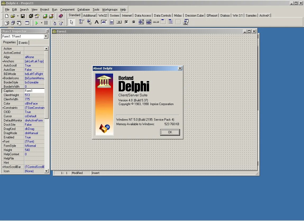Image resolution: width=304 pixels, height=221 pixels.
Task: Click the New file toolbar icon
Action: (x=7, y=16)
